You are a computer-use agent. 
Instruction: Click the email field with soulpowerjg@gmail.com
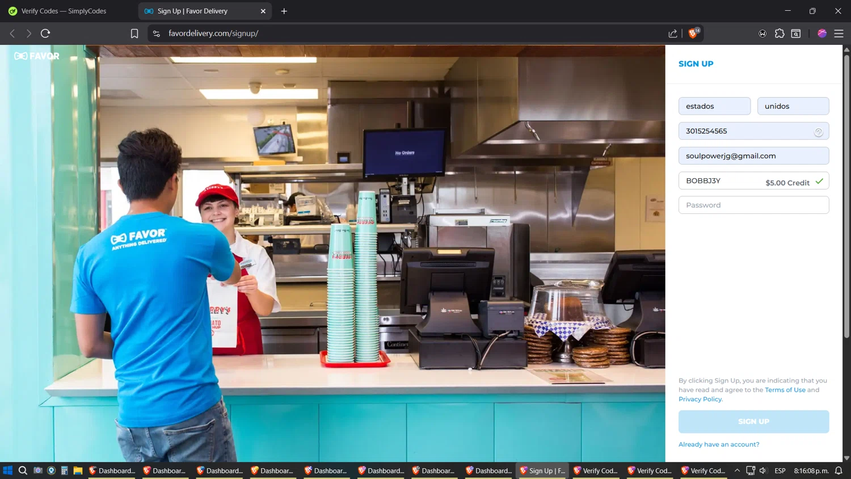pos(753,156)
